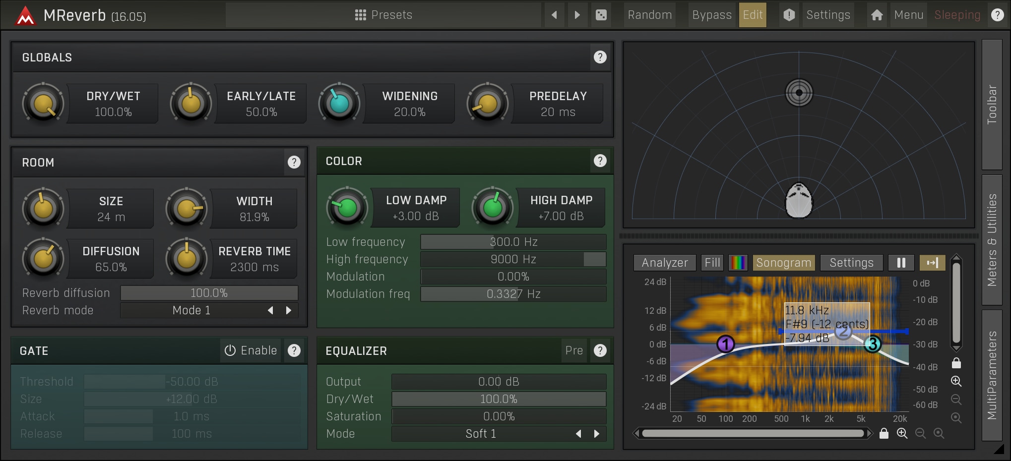Viewport: 1011px width, 461px height.
Task: Toggle the analyzer Fill button
Action: (712, 263)
